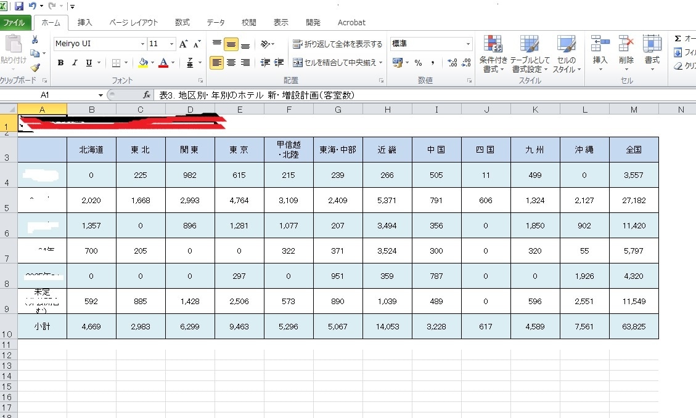The height and width of the screenshot is (418, 696).
Task: Open the ファイル file tab
Action: [x=15, y=23]
